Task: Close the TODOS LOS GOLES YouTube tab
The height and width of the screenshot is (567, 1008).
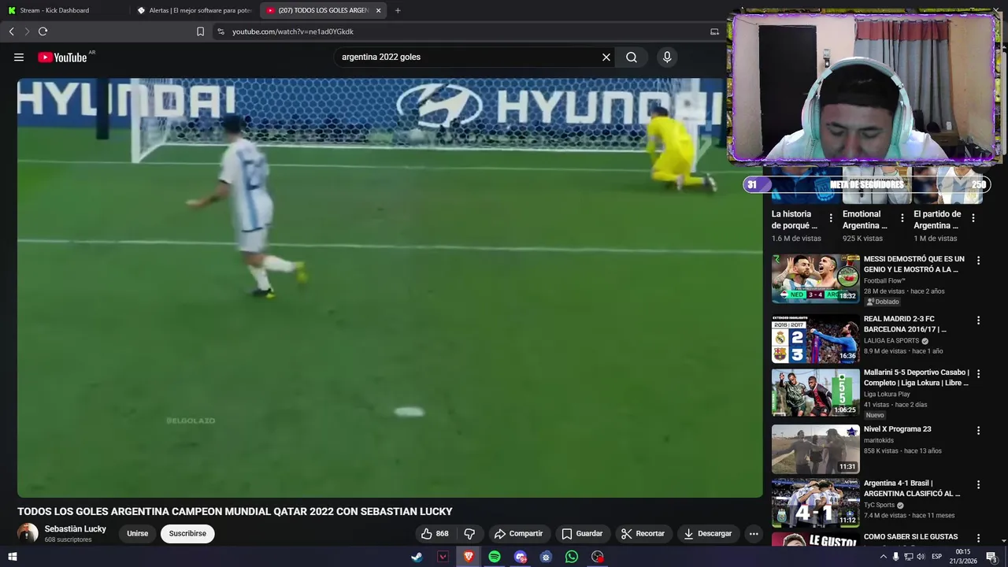Action: [x=379, y=10]
